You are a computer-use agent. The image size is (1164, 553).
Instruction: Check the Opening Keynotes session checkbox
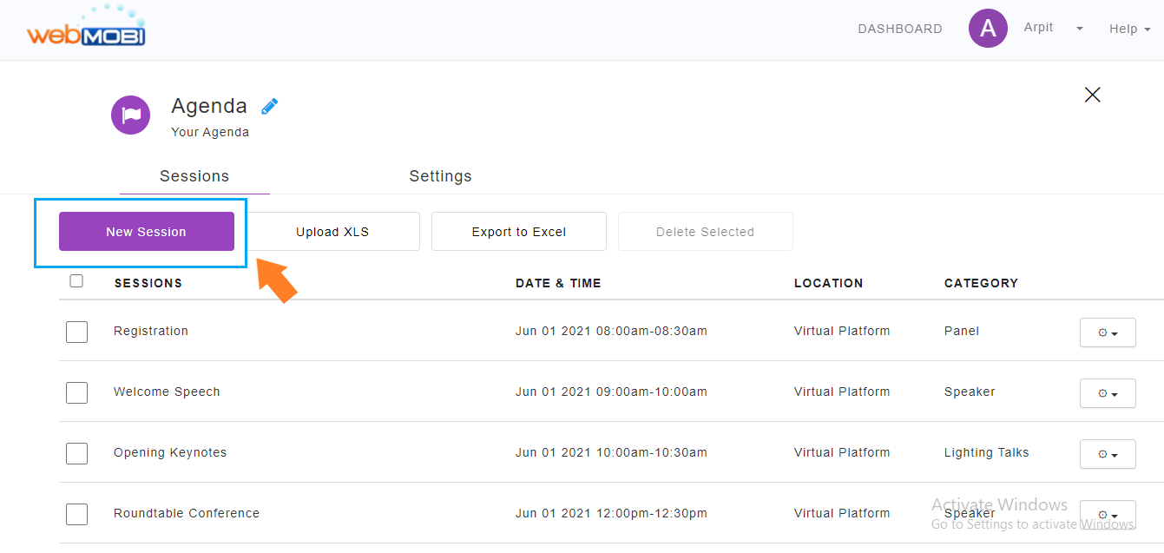point(76,453)
